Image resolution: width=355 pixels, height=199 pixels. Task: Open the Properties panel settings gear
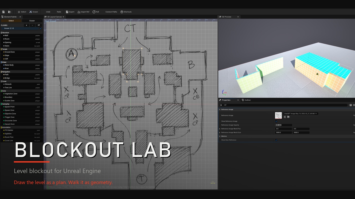[354, 105]
